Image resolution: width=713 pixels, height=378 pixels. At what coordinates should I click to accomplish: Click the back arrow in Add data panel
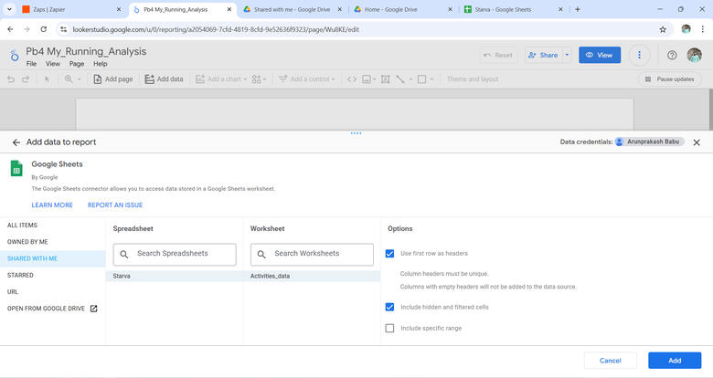pos(16,142)
